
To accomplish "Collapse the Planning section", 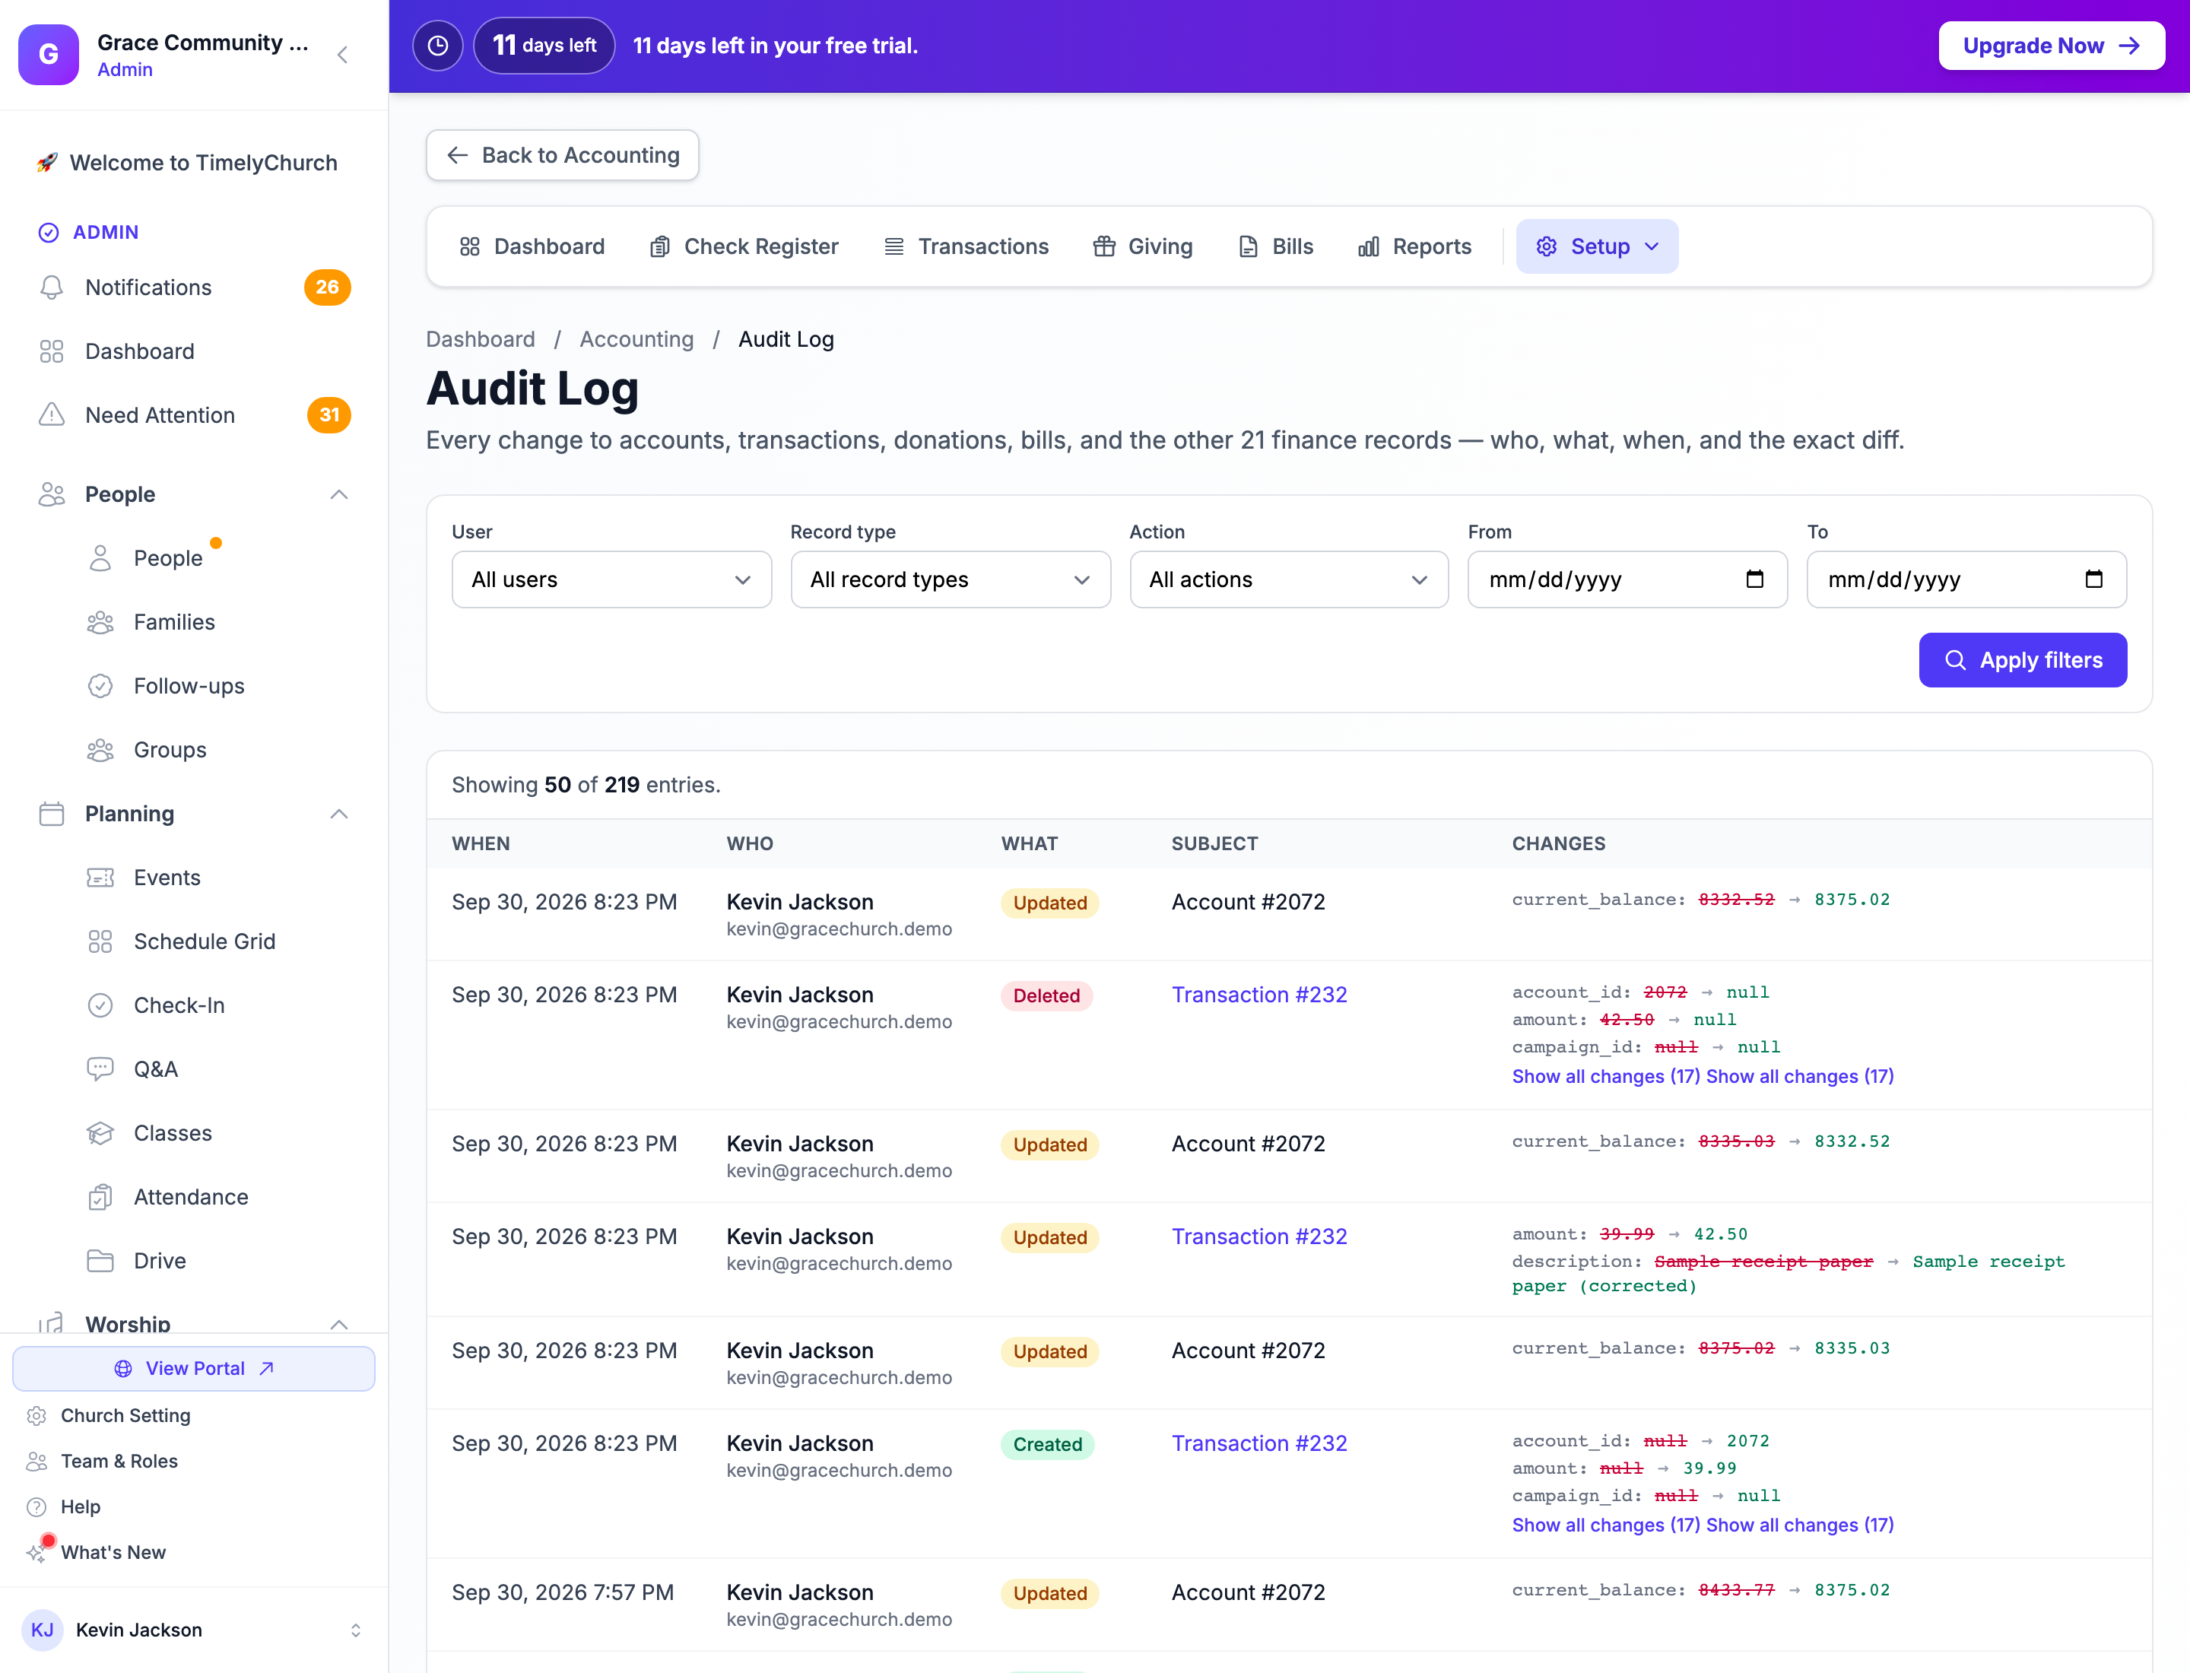I will 338,814.
